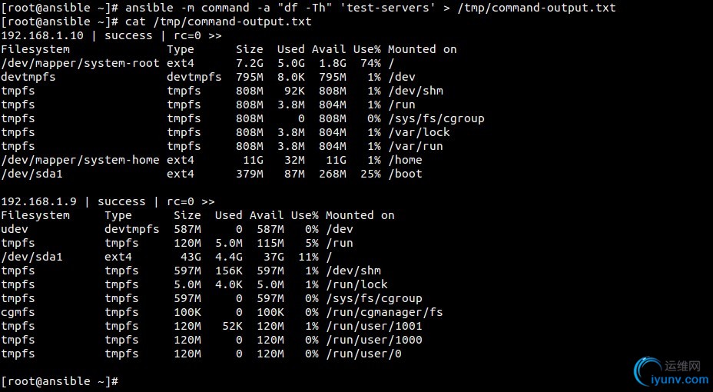Click the cat /tmp/command-output.txt command line
Viewport: 713px width, 392px height.
(218, 22)
